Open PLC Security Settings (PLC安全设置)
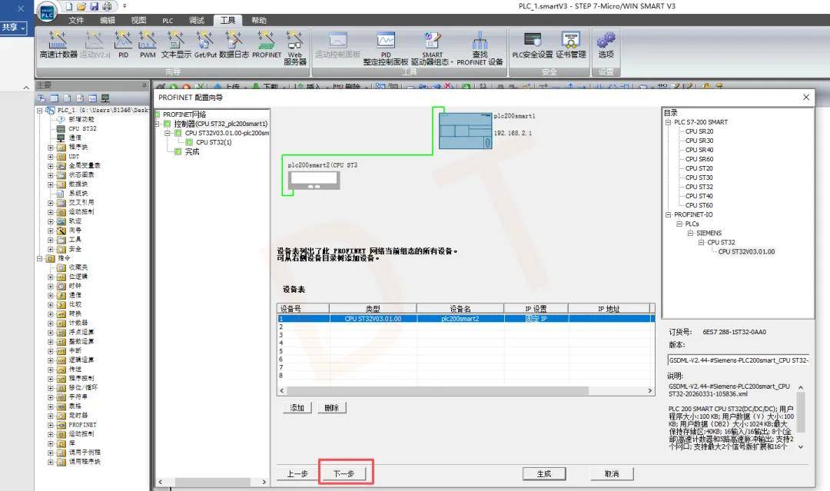This screenshot has height=491, width=830. [x=532, y=45]
